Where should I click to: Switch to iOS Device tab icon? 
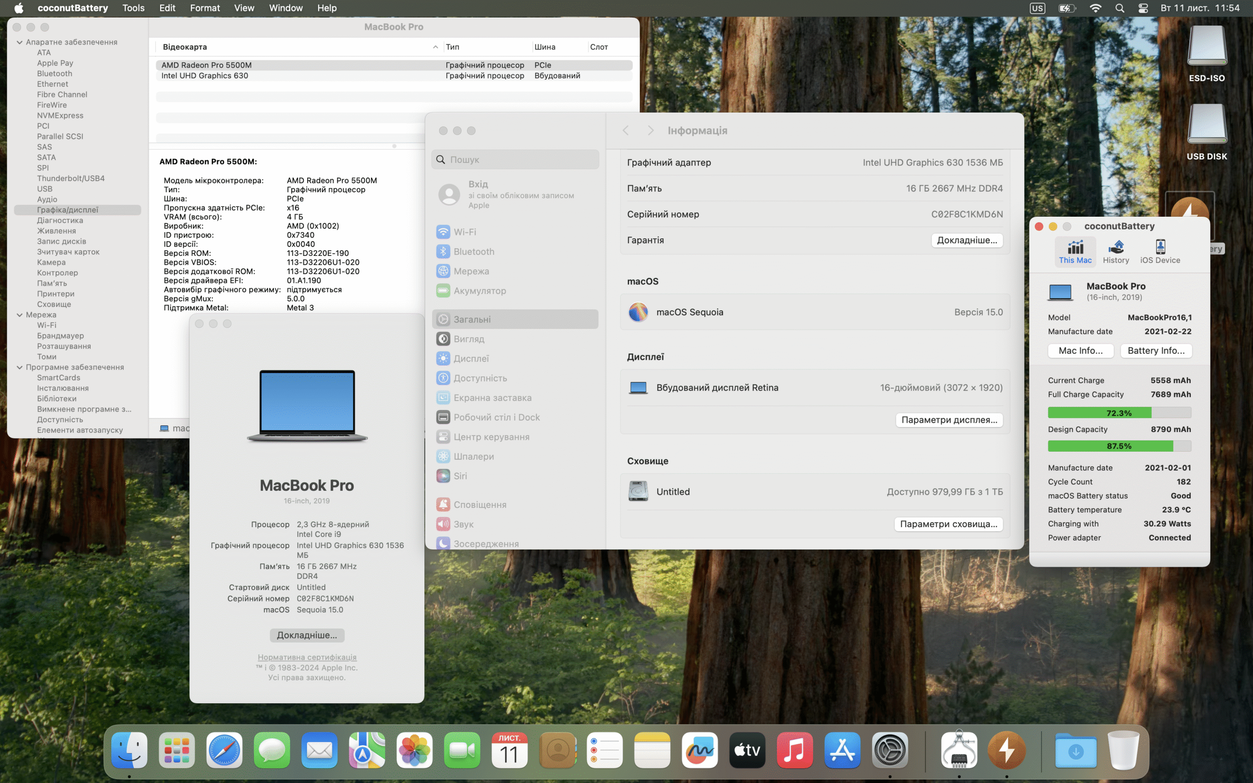(x=1160, y=252)
